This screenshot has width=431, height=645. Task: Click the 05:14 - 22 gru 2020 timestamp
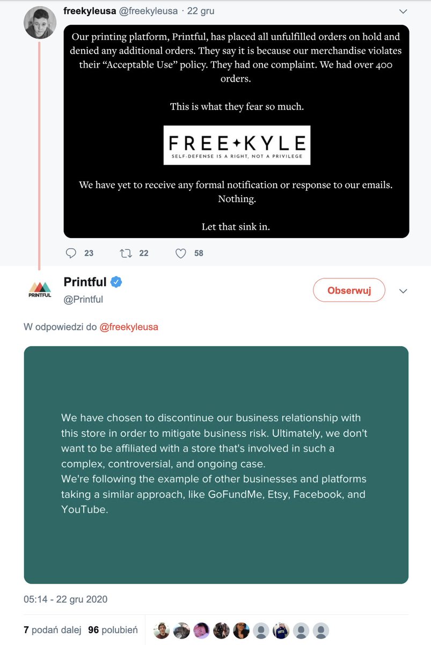point(65,599)
